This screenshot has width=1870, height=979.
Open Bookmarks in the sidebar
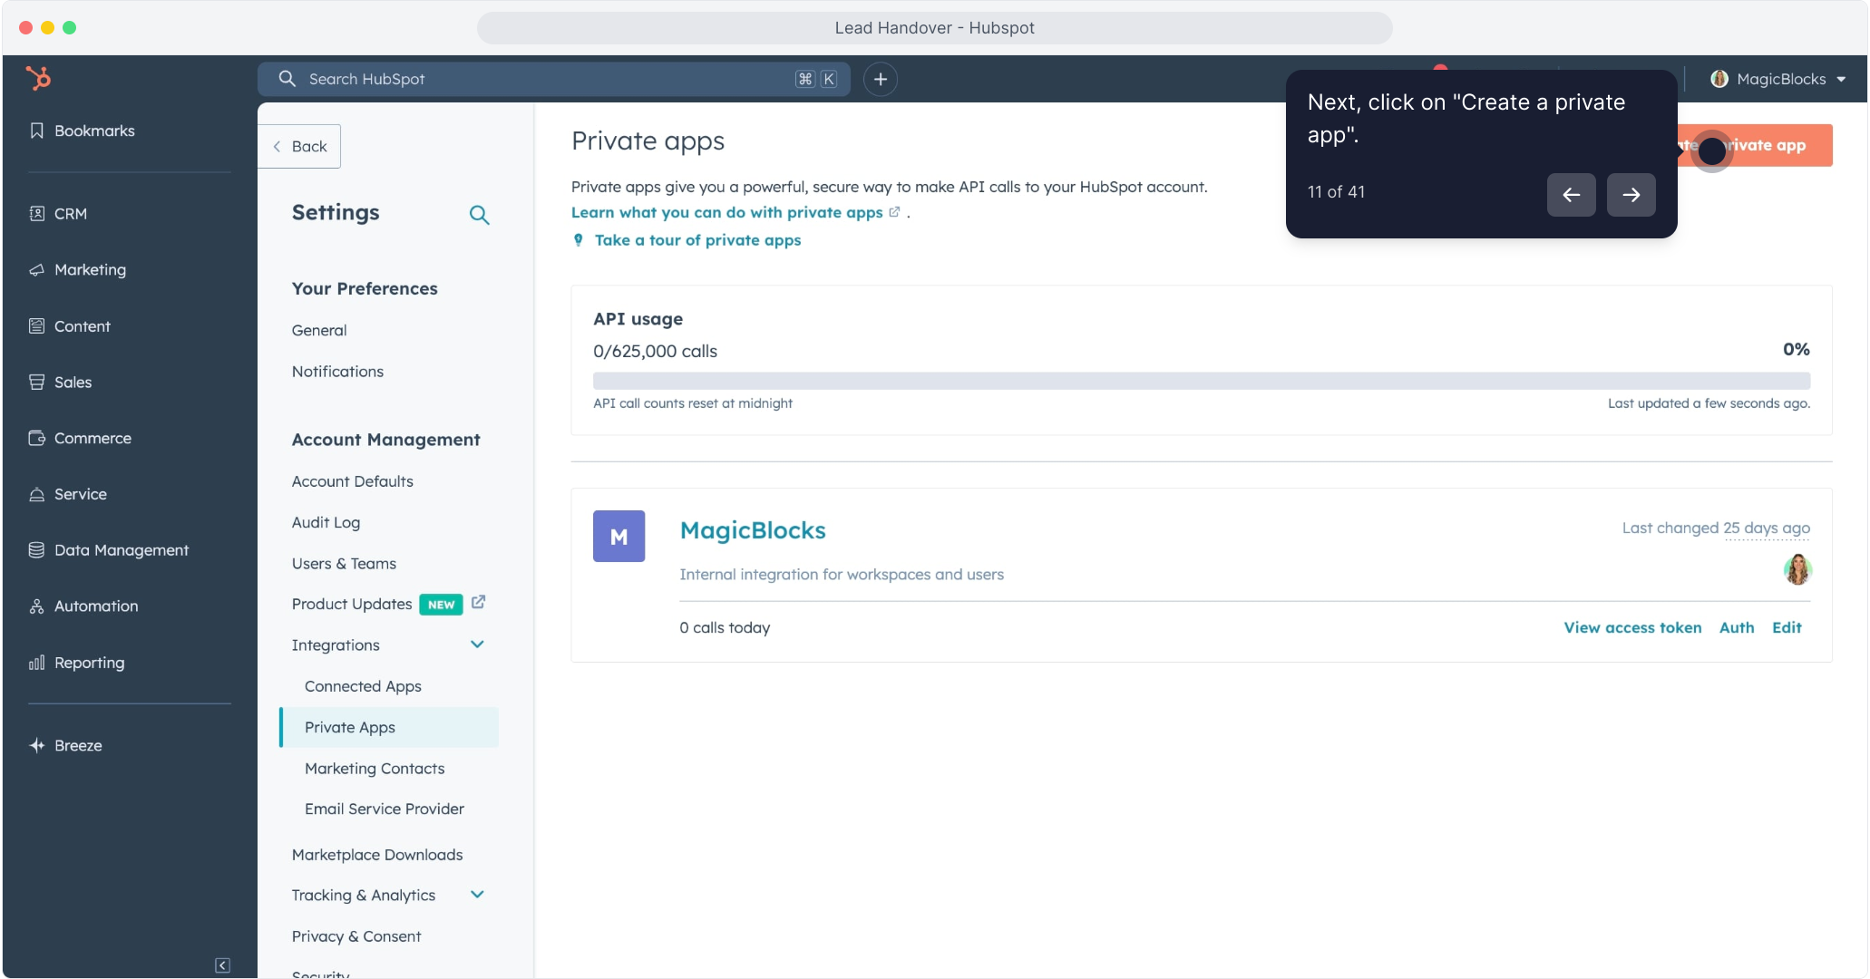(93, 131)
